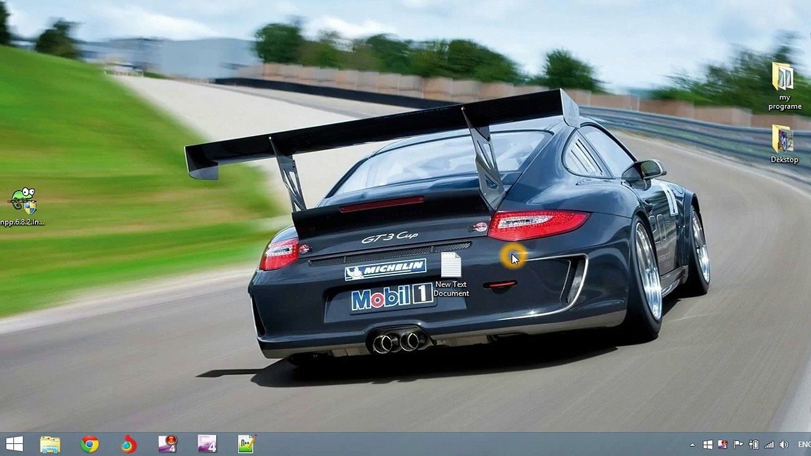This screenshot has height=456, width=811.
Task: Select the 'my programe' desktop folder
Action: pyautogui.click(x=784, y=77)
